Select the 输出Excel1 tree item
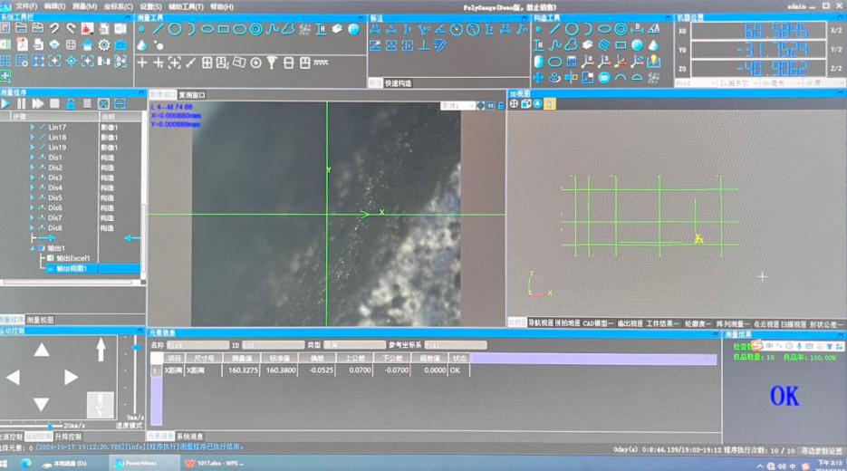The height and width of the screenshot is (471, 847). click(x=73, y=258)
